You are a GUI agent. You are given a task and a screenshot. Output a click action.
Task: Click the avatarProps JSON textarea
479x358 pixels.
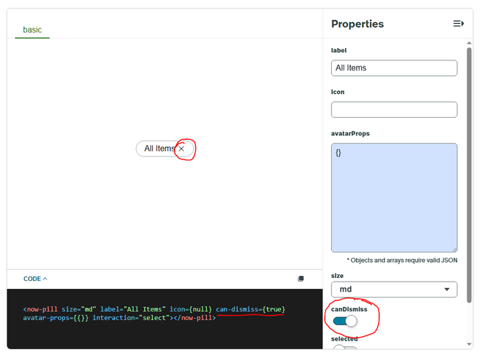(394, 198)
